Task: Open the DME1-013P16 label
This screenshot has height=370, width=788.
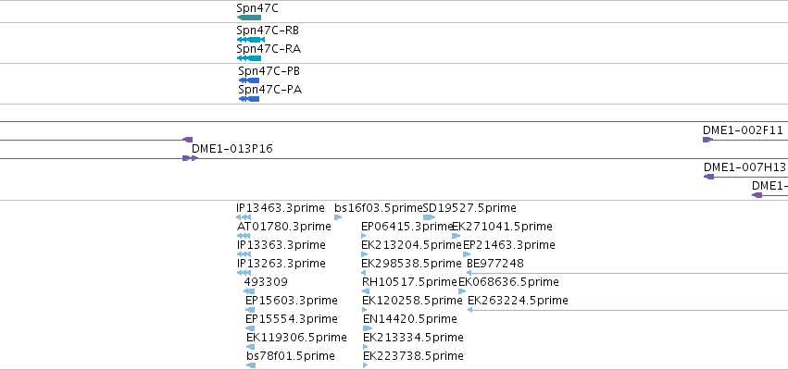Action: click(232, 149)
